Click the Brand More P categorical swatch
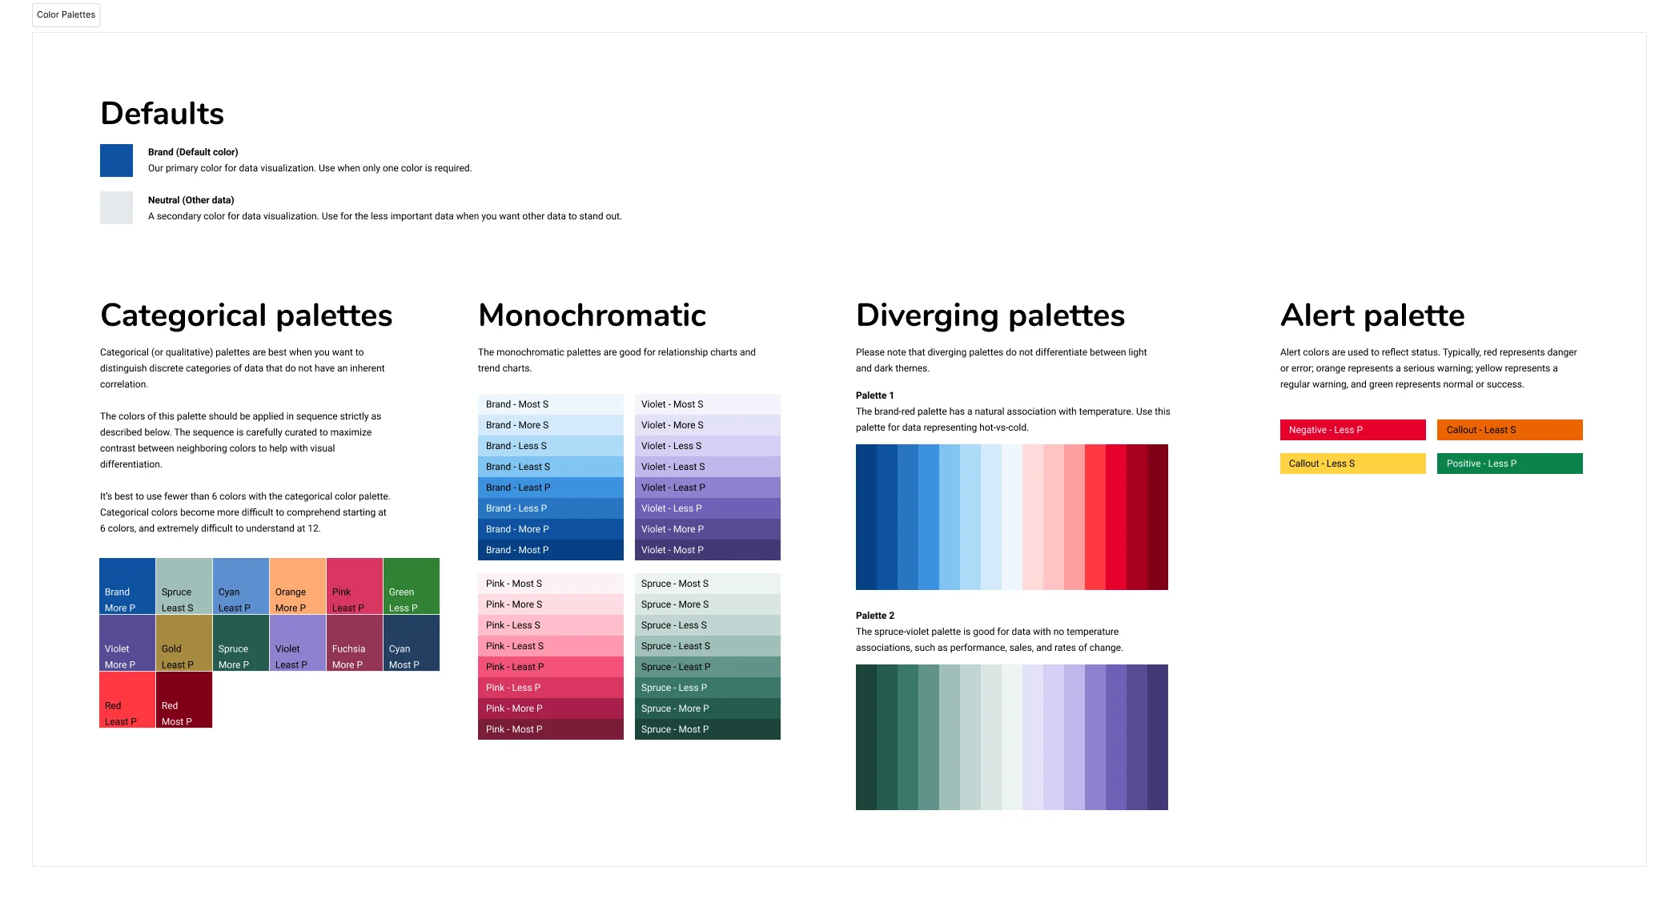Viewport: 1679px width, 899px height. [x=127, y=585]
